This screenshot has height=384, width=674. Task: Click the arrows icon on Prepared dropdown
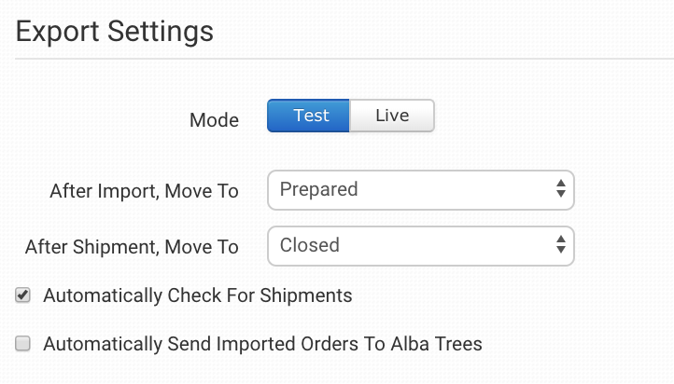coord(560,190)
